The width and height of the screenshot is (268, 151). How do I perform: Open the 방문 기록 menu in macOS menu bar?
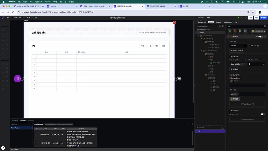point(39,2)
